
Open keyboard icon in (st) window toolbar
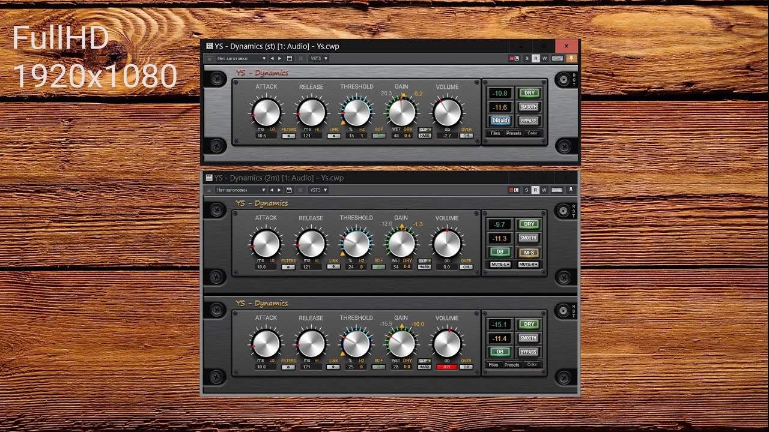557,58
